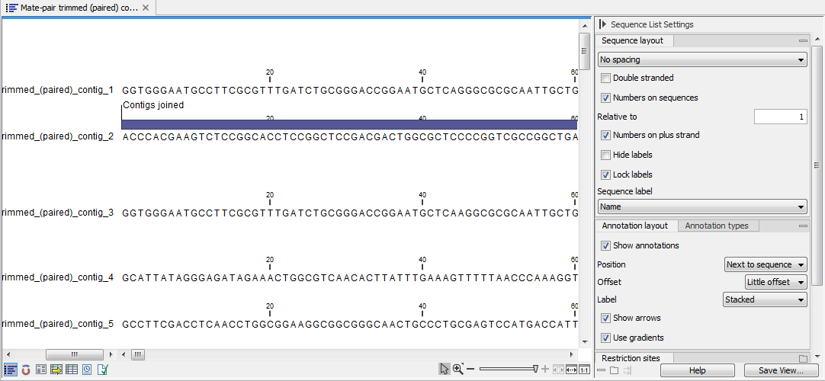Screen dimensions: 825x381
Task: Switch to the Annotation types tab
Action: tap(716, 226)
